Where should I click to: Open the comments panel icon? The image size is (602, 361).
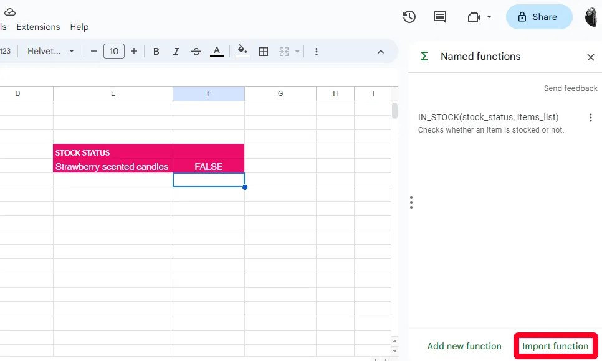coord(439,17)
